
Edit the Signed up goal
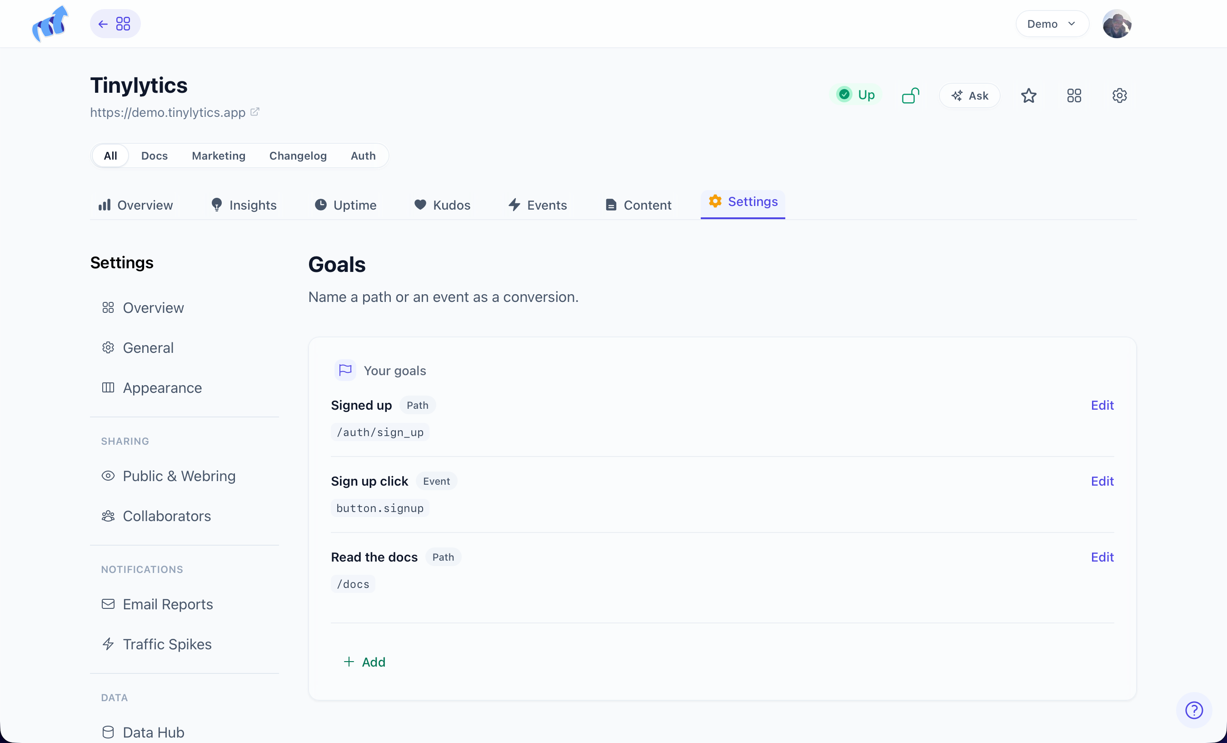(1102, 405)
